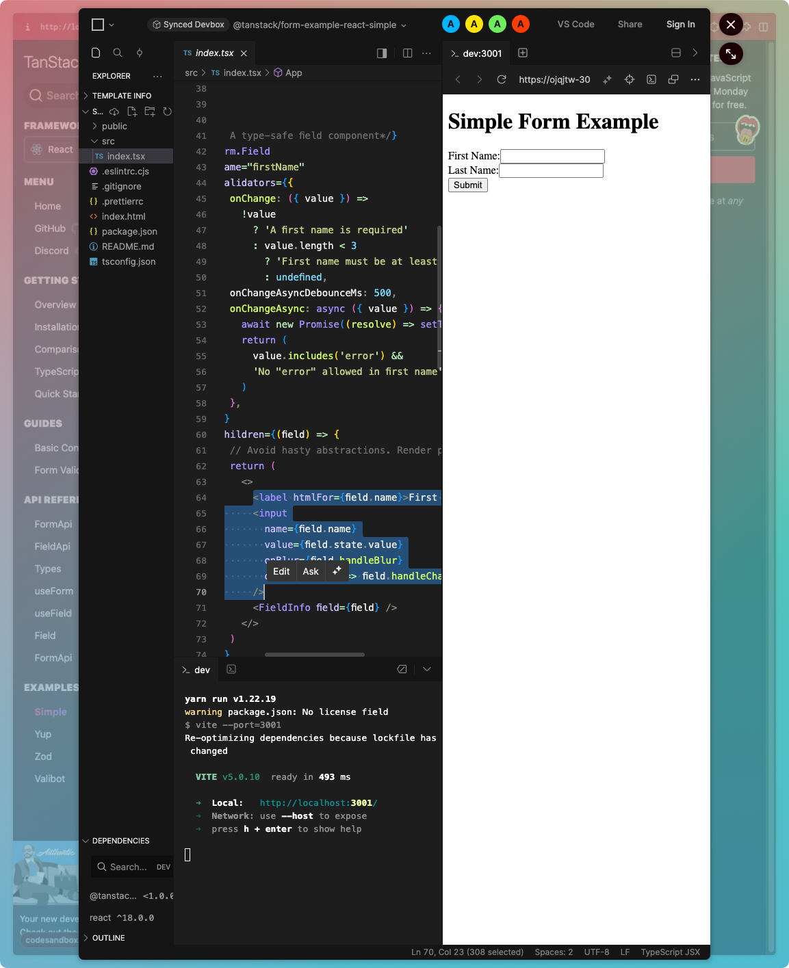789x968 pixels.
Task: Click the New File icon in Explorer
Action: point(132,112)
